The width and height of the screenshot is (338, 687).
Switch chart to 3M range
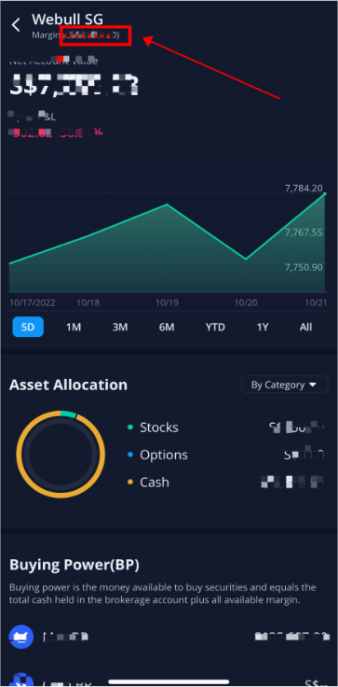(120, 327)
